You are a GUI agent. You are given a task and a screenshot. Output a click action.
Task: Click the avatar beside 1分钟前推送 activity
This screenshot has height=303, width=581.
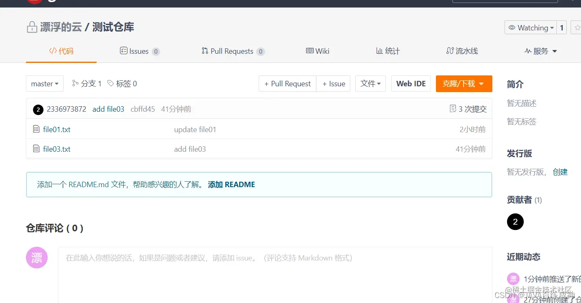coord(513,279)
